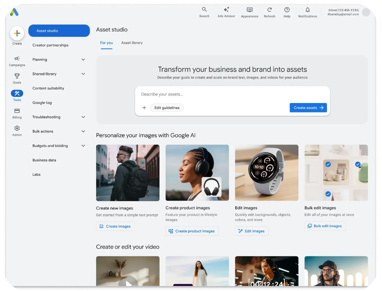Expand the Troubleshooting section
Image resolution: width=382 pixels, height=291 pixels.
(83, 117)
